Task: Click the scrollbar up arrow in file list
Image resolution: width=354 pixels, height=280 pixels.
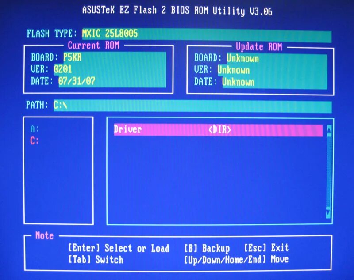Action: tap(329, 130)
